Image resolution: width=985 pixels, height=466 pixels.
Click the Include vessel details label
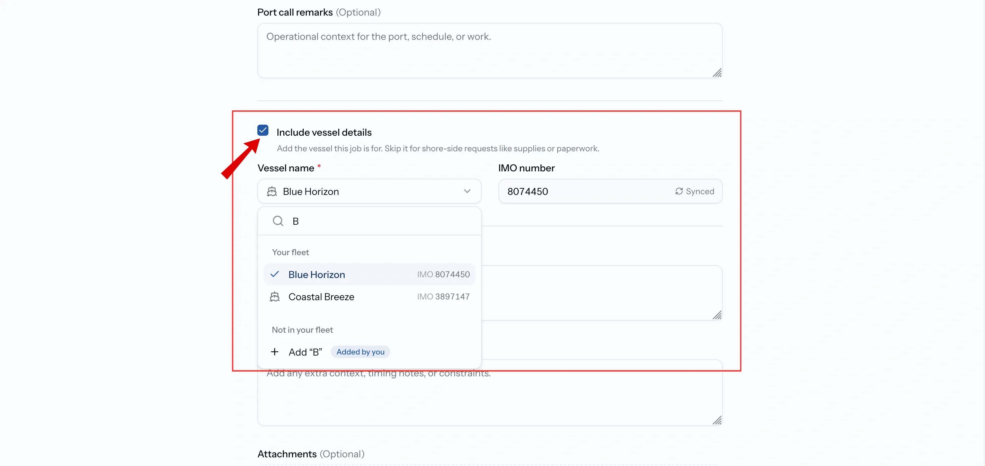click(x=324, y=132)
